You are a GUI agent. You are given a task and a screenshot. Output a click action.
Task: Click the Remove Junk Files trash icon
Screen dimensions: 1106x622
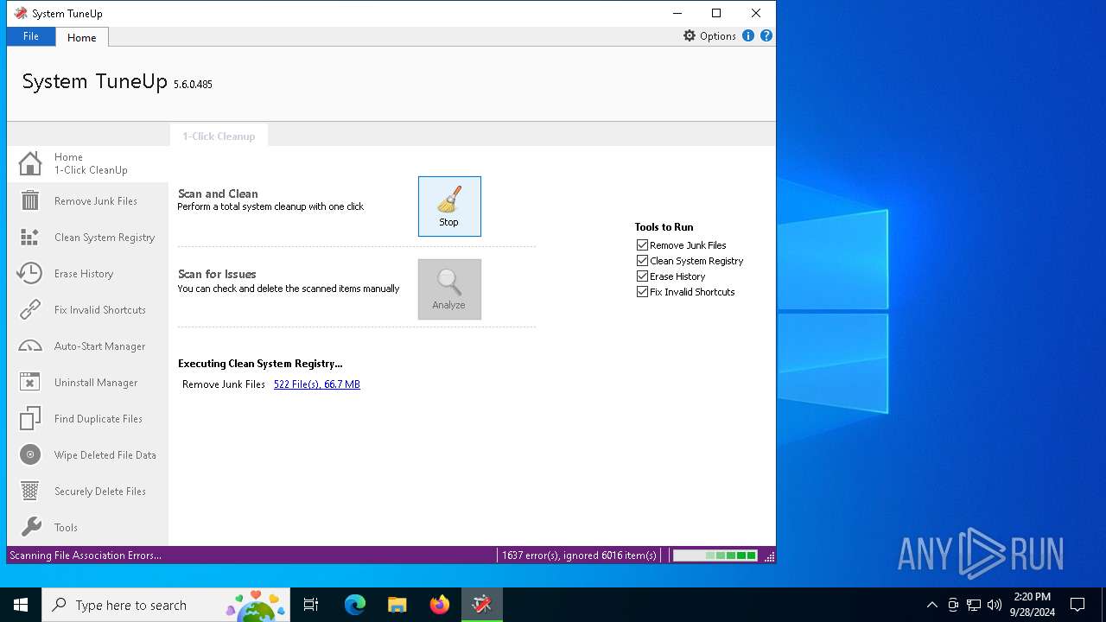pyautogui.click(x=30, y=200)
